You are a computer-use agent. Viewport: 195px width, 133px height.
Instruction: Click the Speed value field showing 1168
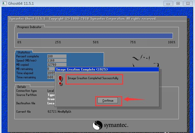pyautogui.click(x=57, y=60)
